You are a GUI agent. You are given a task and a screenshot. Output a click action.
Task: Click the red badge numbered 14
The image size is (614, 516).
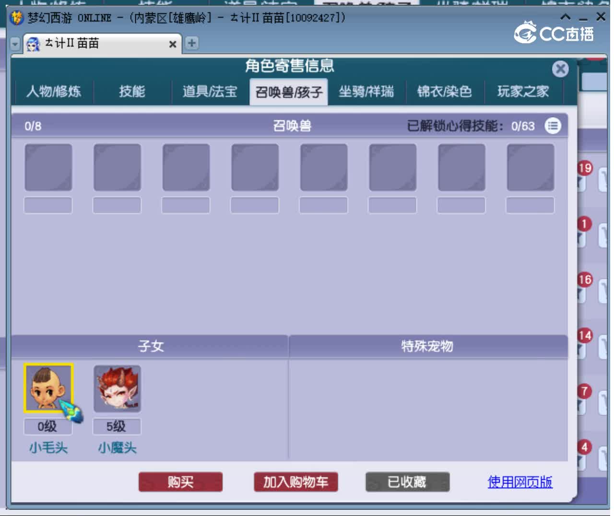click(584, 335)
